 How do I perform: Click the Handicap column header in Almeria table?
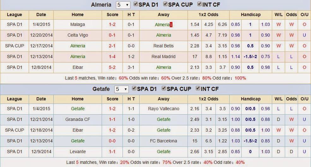pyautogui.click(x=250, y=15)
